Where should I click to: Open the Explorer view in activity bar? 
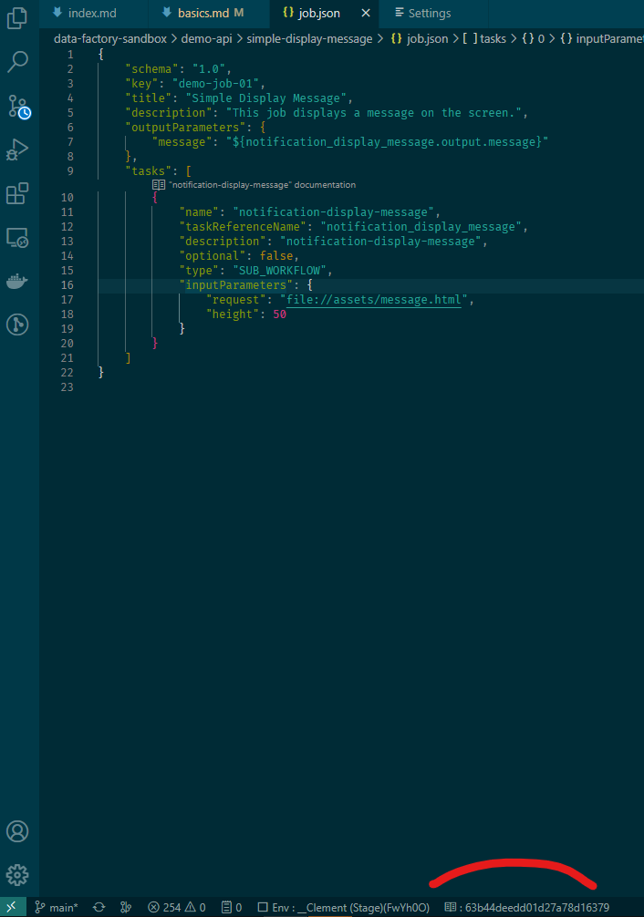[x=18, y=18]
